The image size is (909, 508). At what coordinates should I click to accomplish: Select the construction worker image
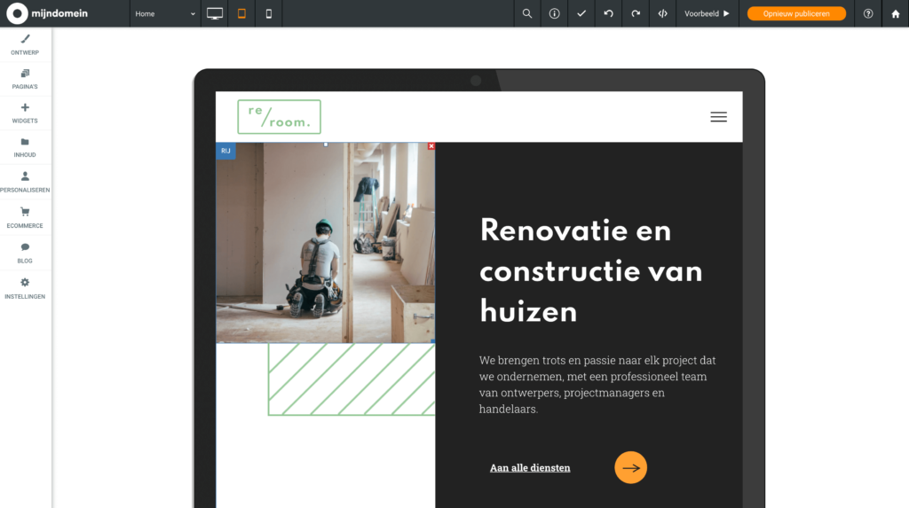325,243
